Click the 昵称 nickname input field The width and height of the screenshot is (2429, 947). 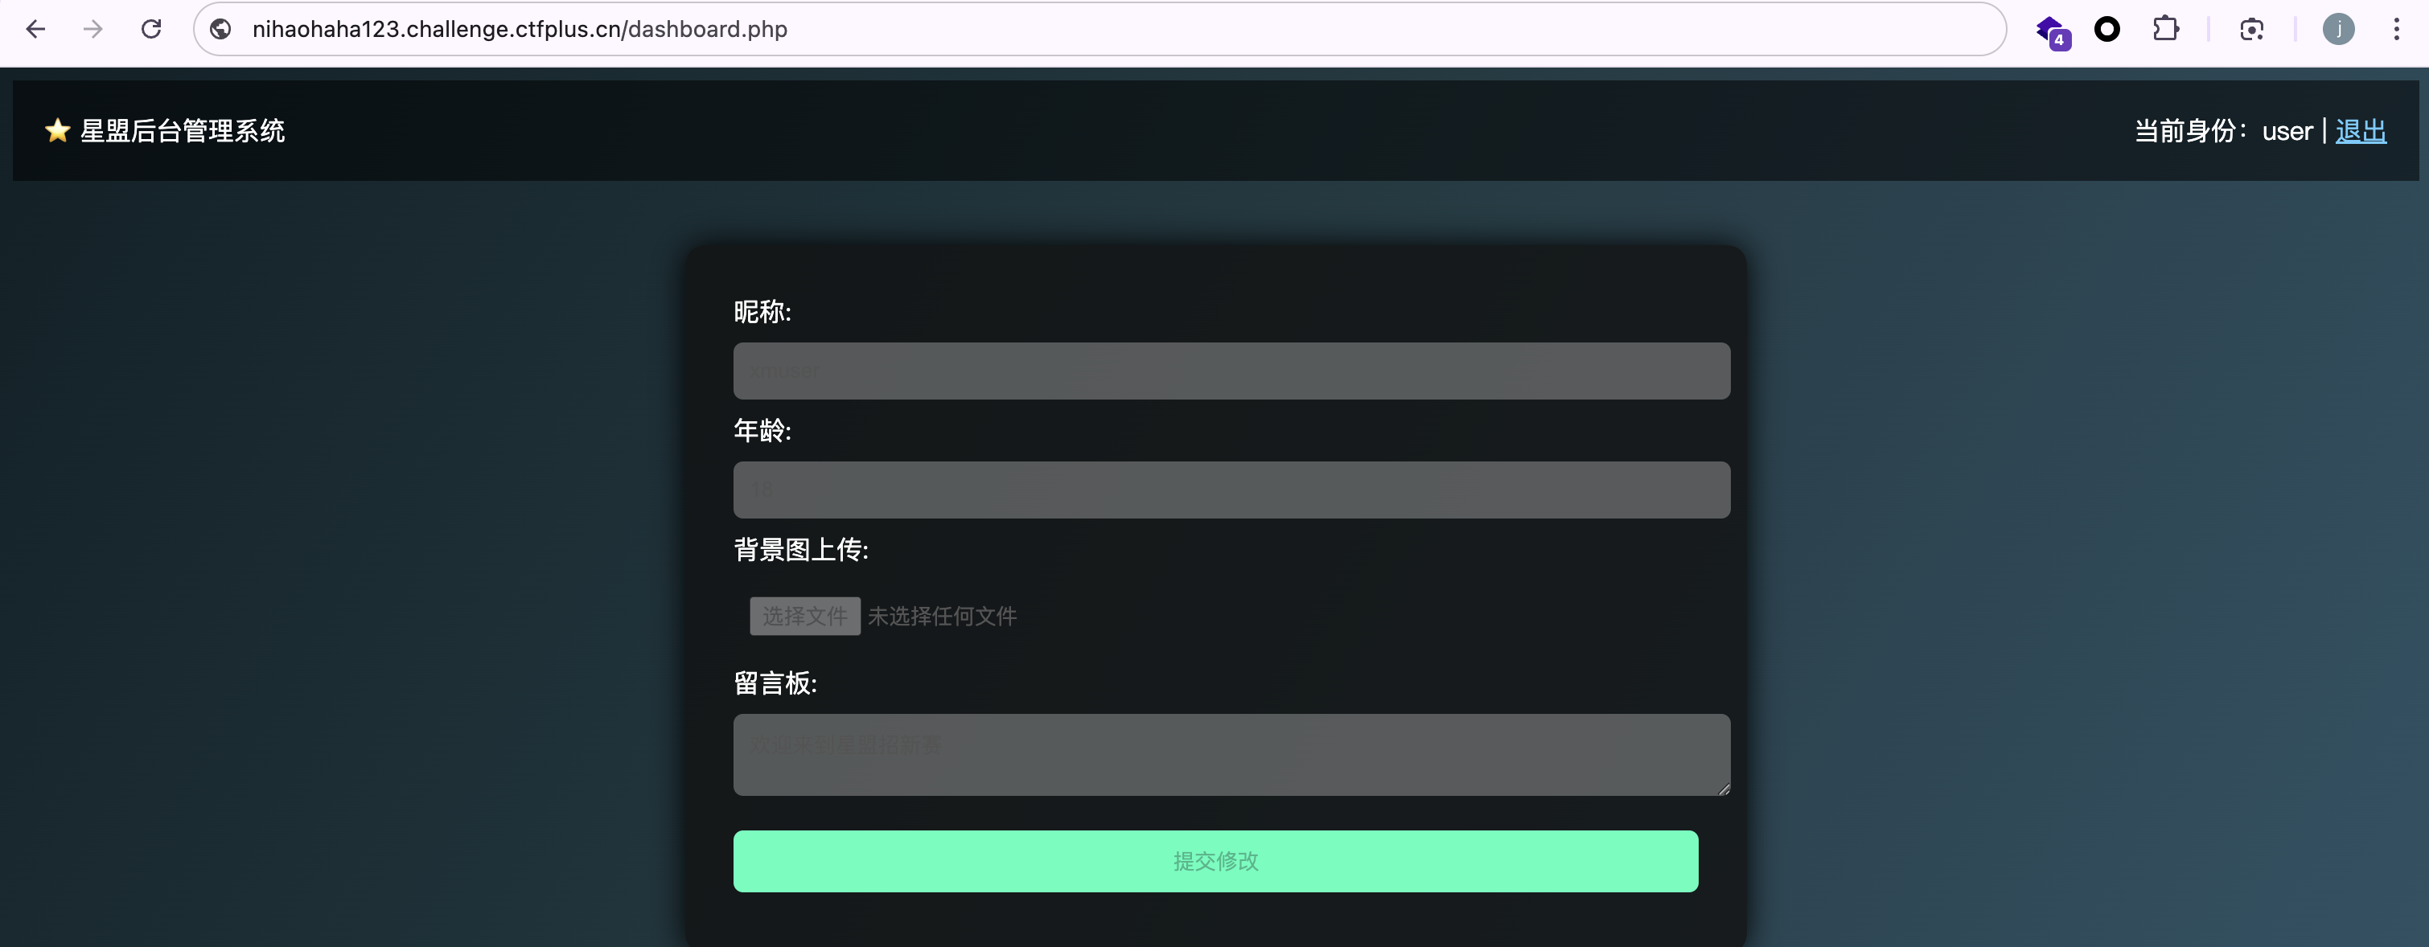(1231, 371)
